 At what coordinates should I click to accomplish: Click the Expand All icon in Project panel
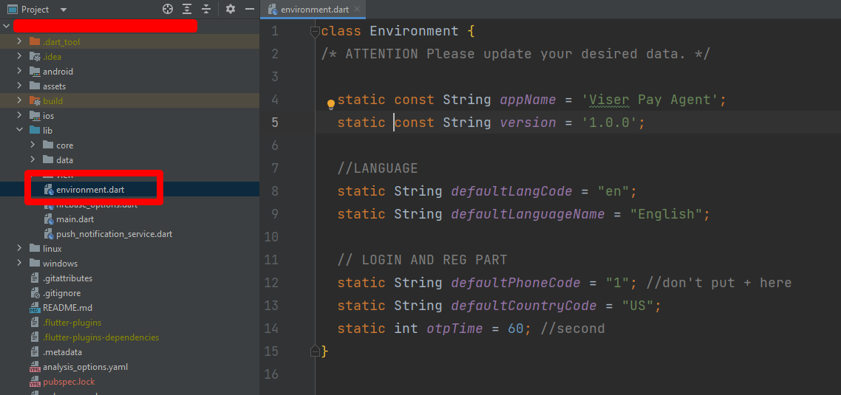tap(187, 9)
